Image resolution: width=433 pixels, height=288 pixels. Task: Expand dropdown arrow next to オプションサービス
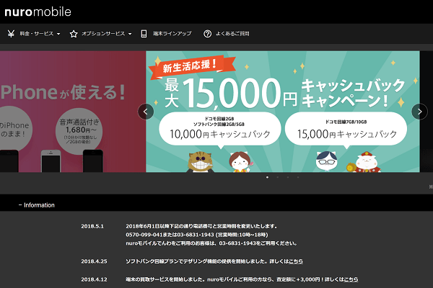coord(130,34)
